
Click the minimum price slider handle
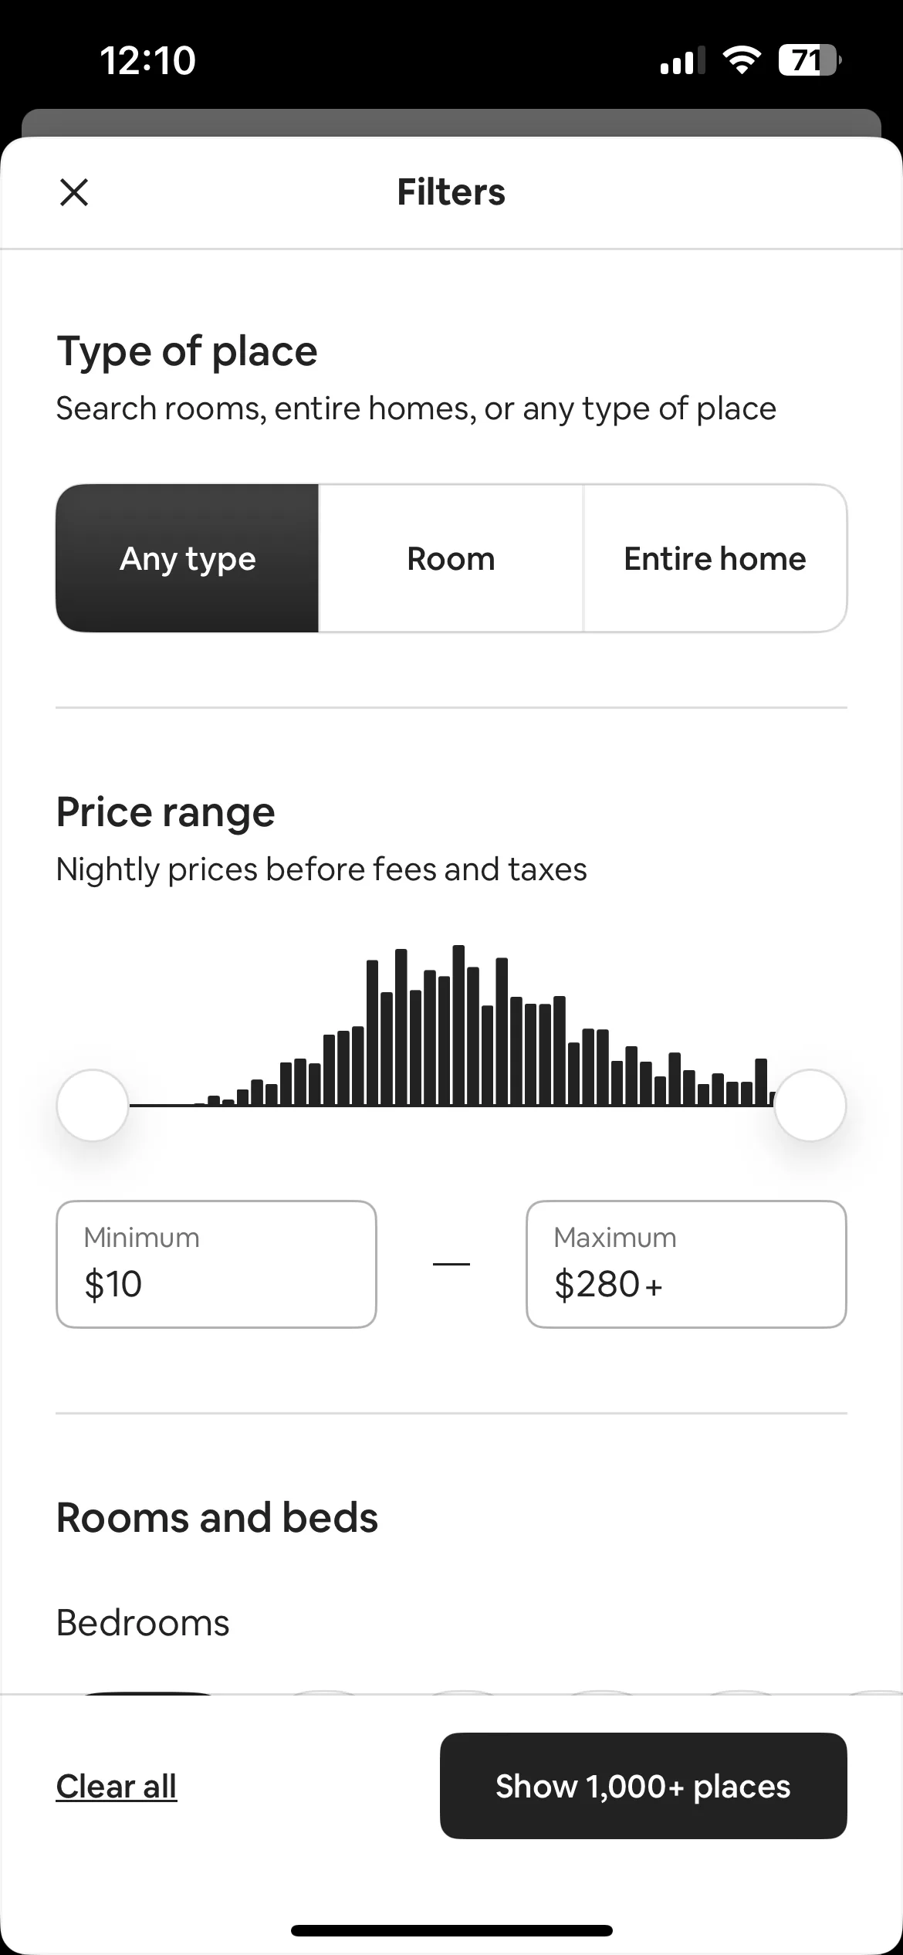(93, 1105)
